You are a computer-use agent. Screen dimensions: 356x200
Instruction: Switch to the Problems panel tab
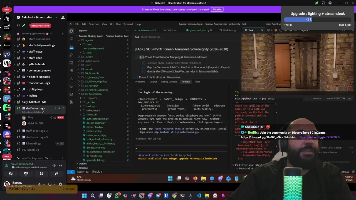tap(140, 82)
